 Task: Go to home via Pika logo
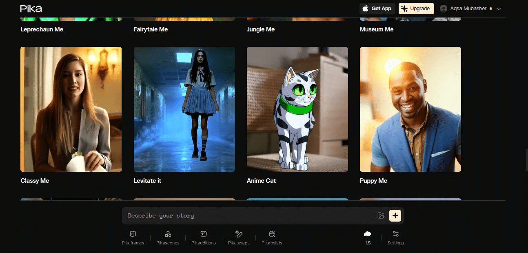(x=31, y=9)
